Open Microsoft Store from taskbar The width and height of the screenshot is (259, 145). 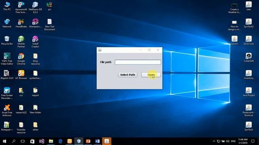(x=32, y=141)
